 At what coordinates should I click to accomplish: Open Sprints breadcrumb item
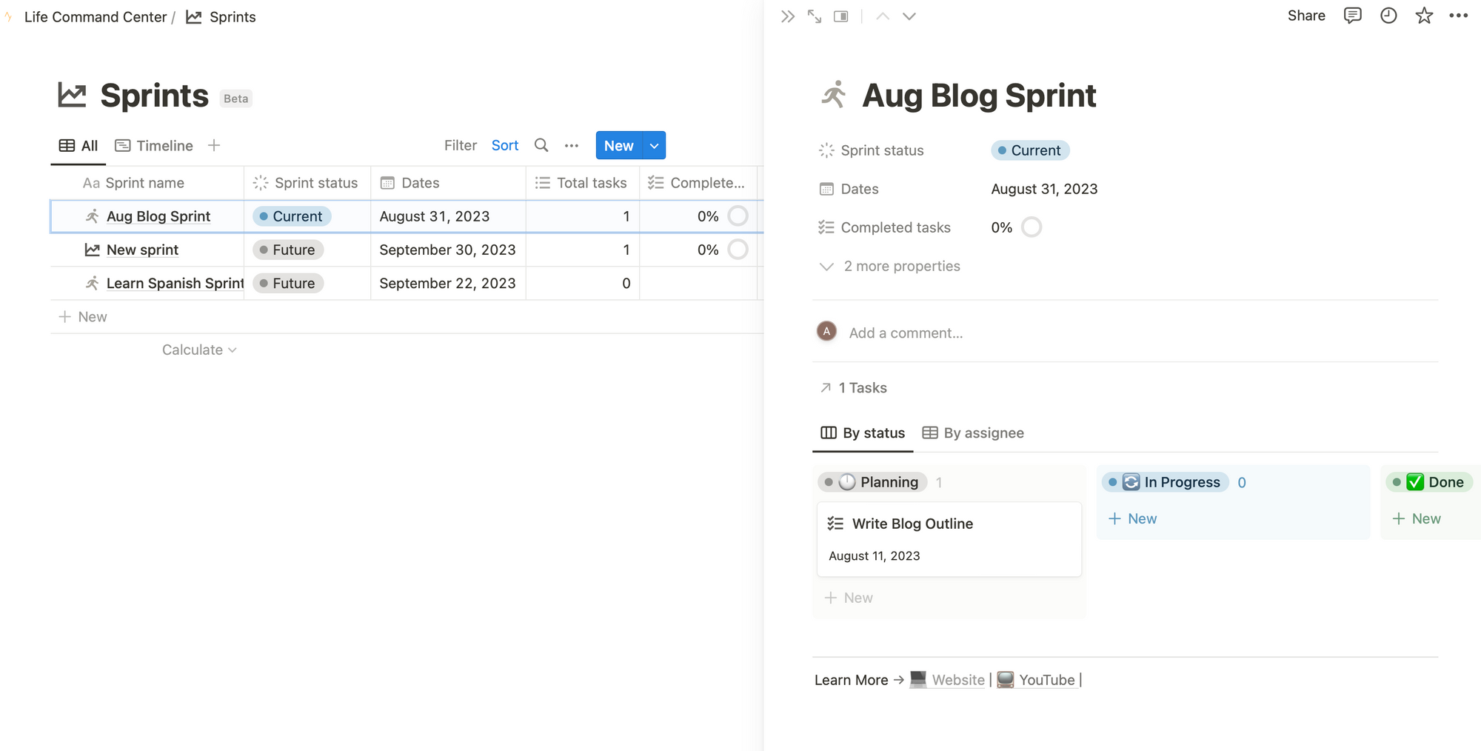(221, 17)
